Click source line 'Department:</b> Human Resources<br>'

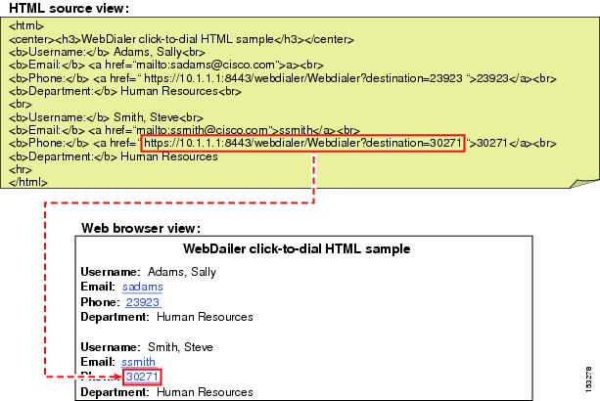point(125,91)
